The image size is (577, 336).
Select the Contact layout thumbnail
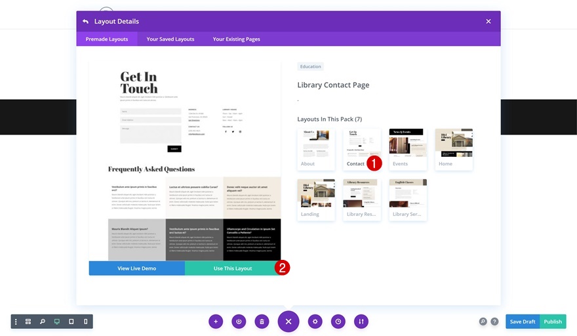pos(362,149)
